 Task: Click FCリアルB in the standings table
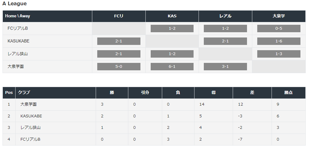pyautogui.click(x=30, y=139)
